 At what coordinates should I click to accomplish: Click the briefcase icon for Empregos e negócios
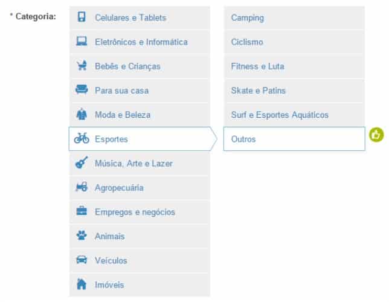click(x=82, y=211)
